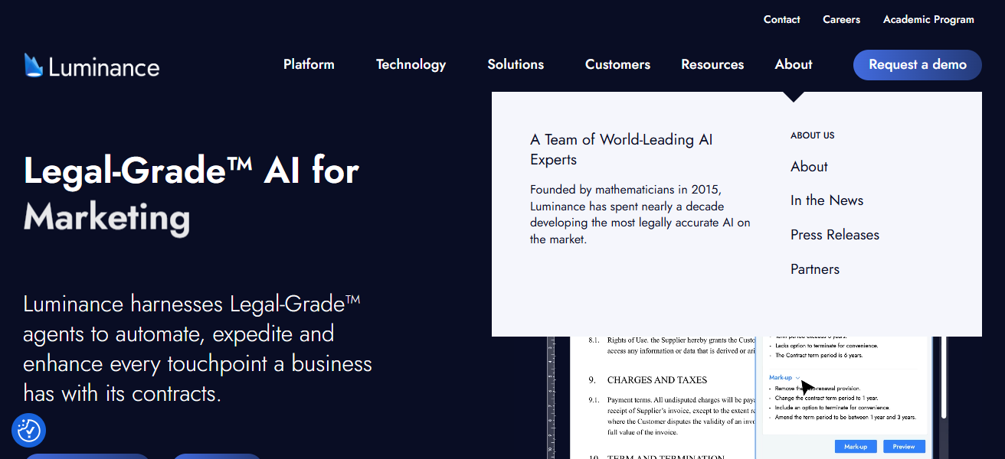Open the Customers menu
Image resolution: width=1005 pixels, height=459 pixels.
click(617, 64)
